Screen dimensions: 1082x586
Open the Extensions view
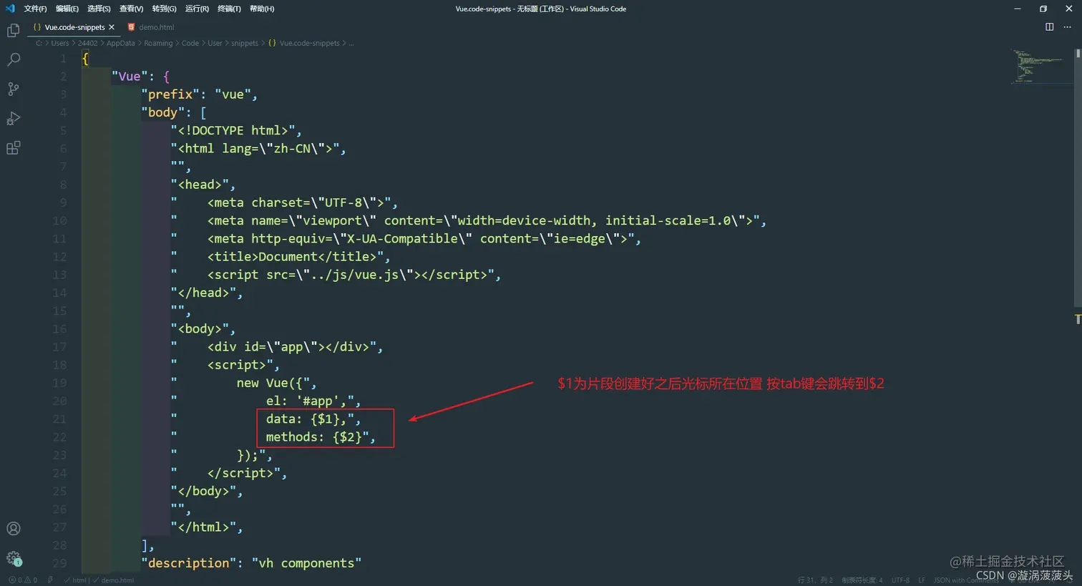(x=13, y=148)
